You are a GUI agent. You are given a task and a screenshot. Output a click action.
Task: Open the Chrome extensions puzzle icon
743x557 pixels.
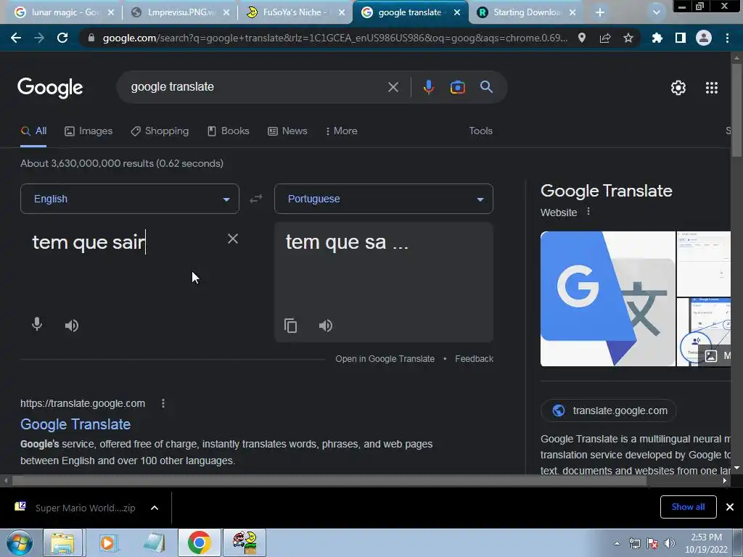tap(657, 38)
